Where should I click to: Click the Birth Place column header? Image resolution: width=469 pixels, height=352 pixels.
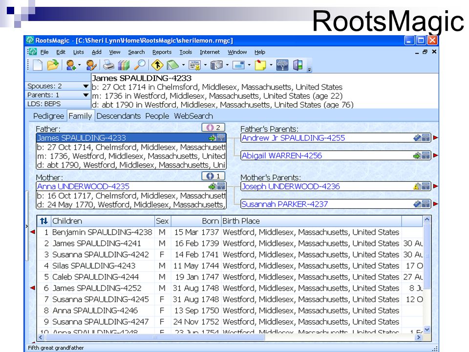pos(311,221)
